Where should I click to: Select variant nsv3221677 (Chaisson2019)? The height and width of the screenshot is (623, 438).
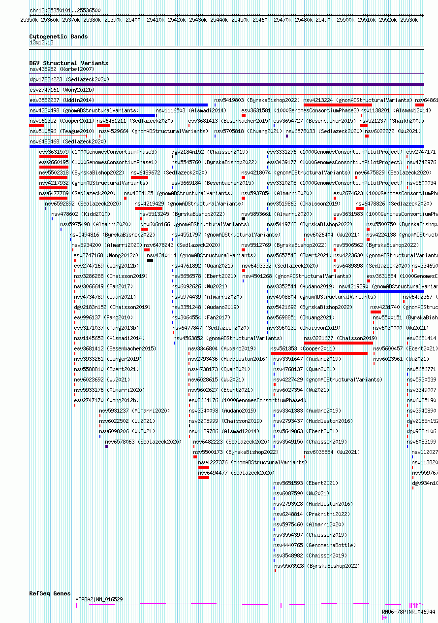click(341, 339)
